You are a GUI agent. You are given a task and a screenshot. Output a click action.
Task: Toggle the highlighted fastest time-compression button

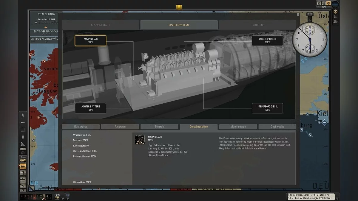coord(328,4)
